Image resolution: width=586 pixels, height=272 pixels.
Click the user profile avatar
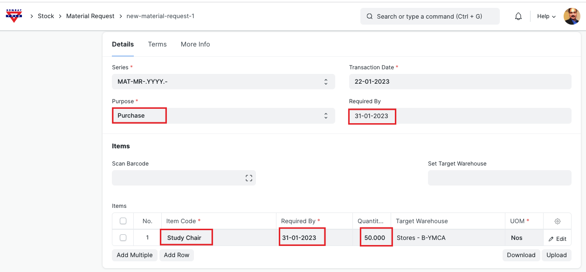[x=572, y=16]
